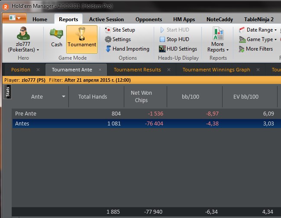Open the Ante column dropdown arrow
This screenshot has width=281, height=218.
click(64, 96)
